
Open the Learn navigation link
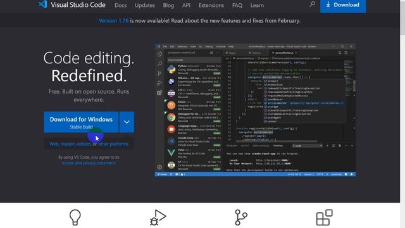tap(257, 5)
